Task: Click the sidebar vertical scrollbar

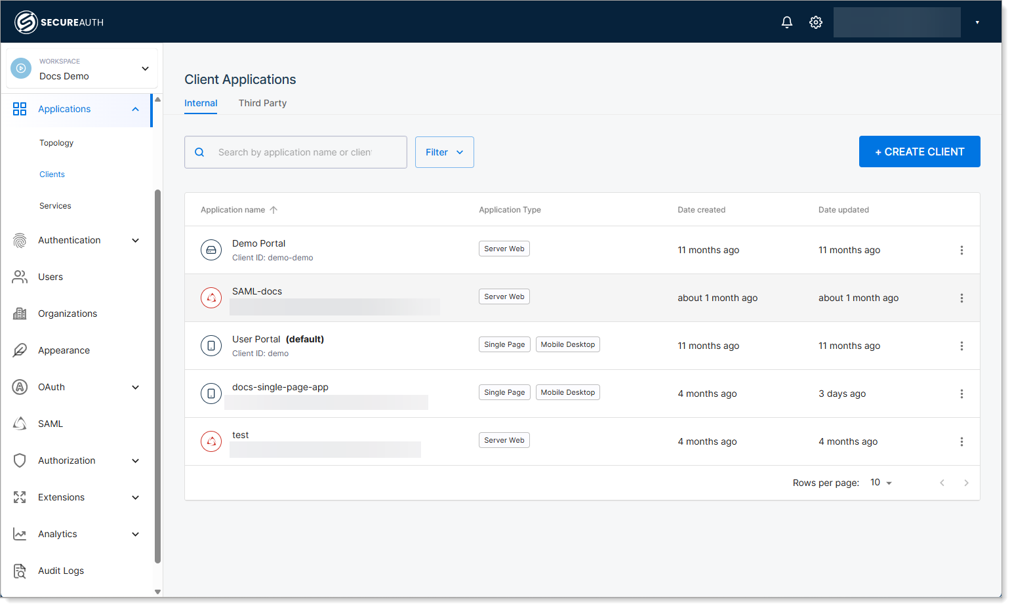Action: click(x=157, y=376)
